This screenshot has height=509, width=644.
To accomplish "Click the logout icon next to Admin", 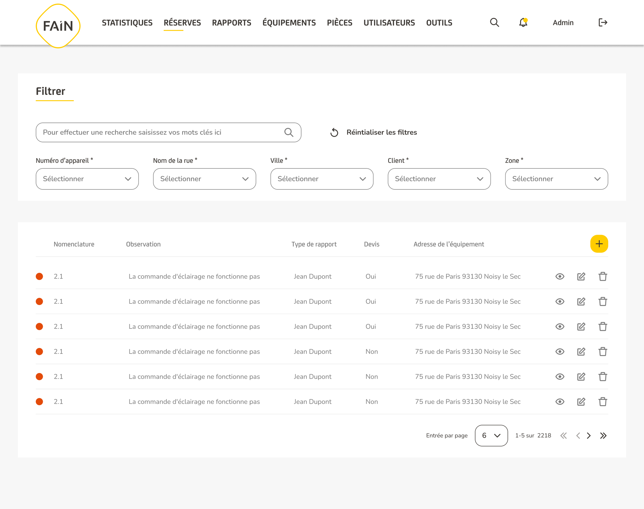I will point(603,22).
